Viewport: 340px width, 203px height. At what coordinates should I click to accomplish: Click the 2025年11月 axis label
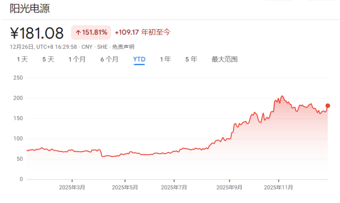(278, 188)
